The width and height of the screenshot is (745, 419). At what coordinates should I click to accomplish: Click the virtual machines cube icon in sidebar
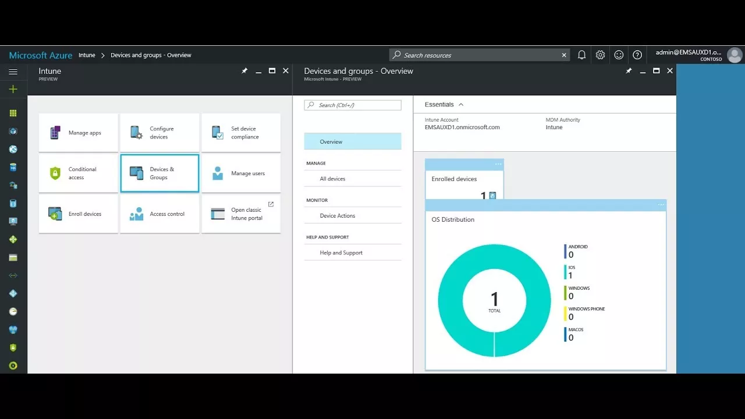point(13,130)
